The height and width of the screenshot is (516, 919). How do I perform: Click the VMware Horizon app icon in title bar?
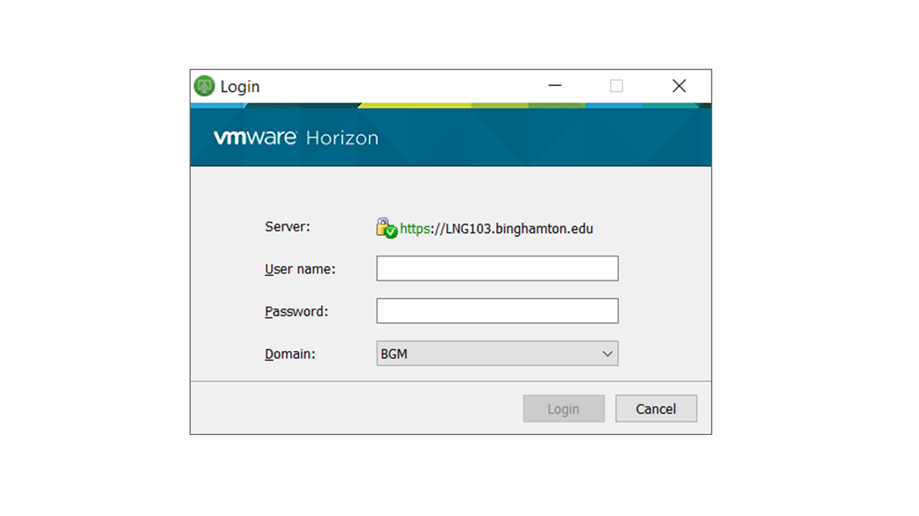(205, 86)
